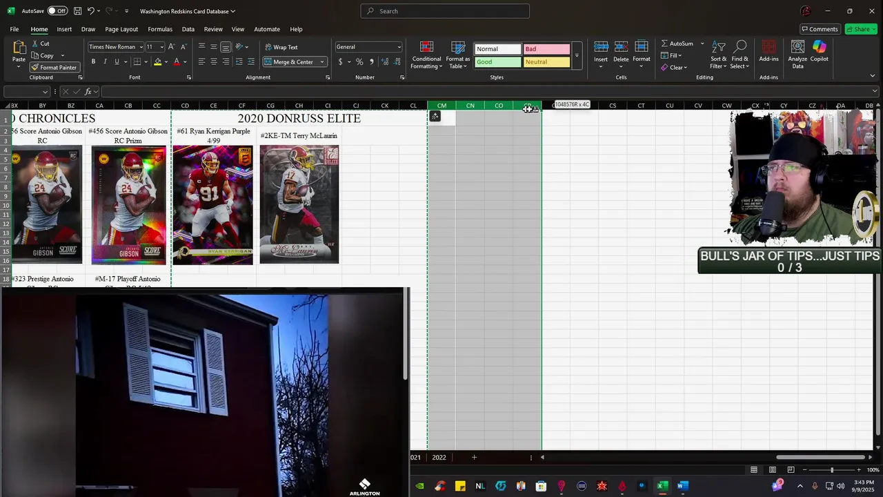Apply cell borders icon
The height and width of the screenshot is (497, 883).
click(137, 61)
